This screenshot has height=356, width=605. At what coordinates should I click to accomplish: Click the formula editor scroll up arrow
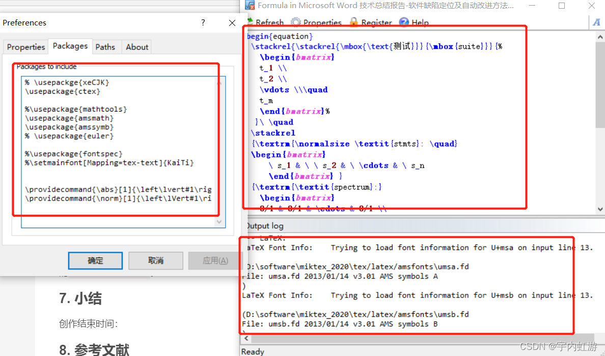tap(600, 37)
